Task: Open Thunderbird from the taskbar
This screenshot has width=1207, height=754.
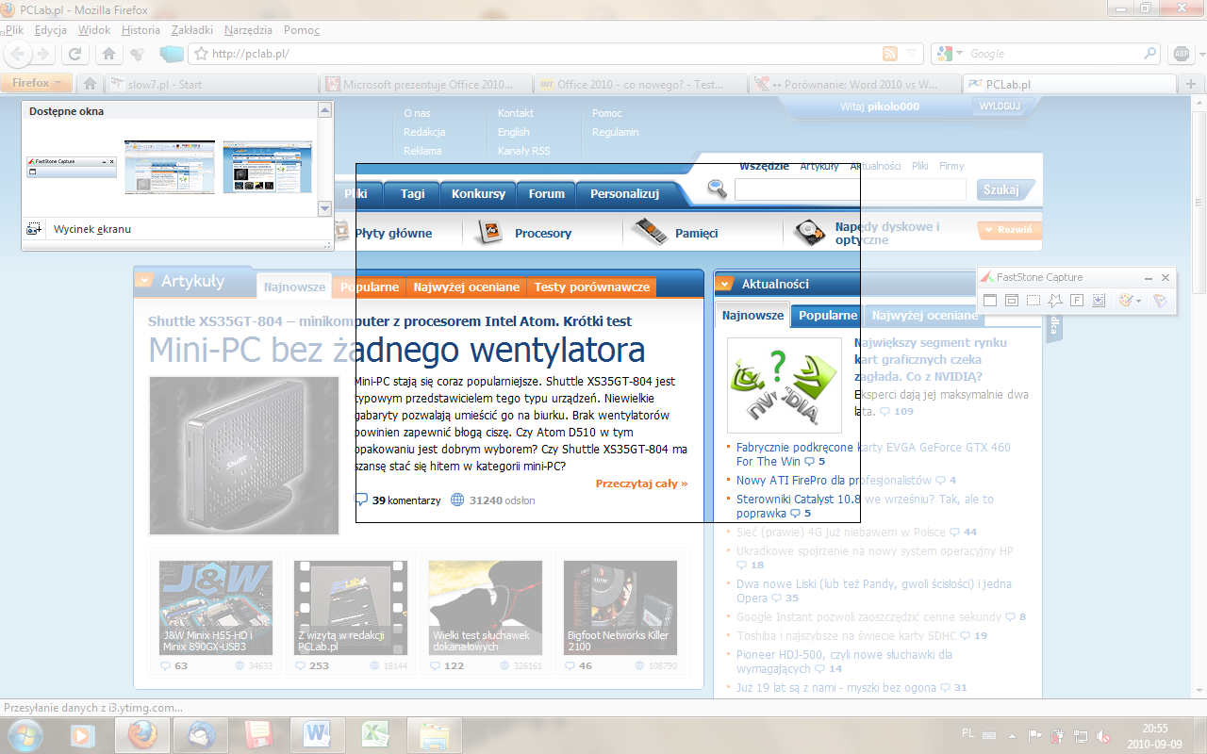Action: (x=202, y=733)
